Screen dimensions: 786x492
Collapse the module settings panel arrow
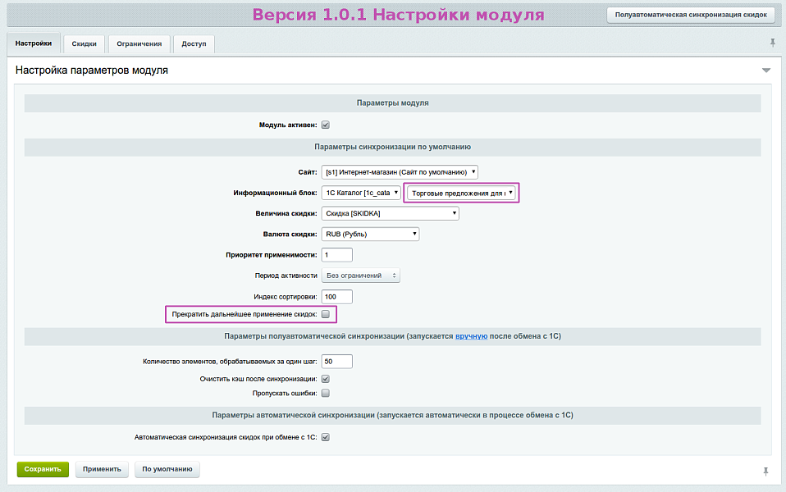tap(765, 71)
